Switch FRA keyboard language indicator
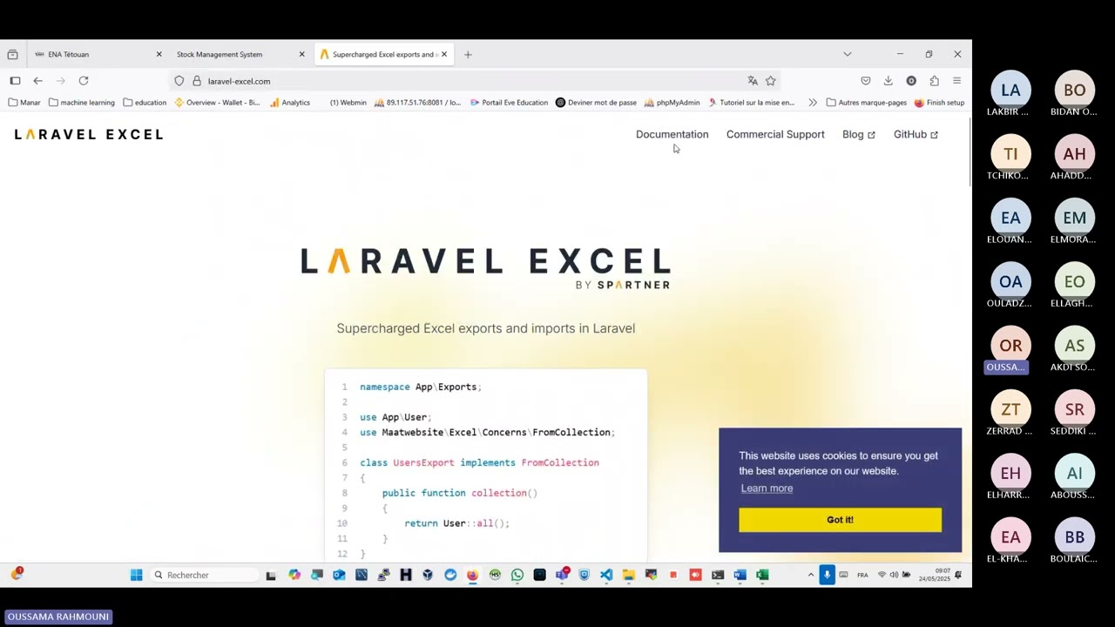Screen dimensions: 1115x627 [x=862, y=575]
